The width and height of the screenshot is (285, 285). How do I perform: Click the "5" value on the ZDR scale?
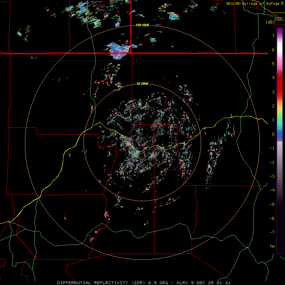[x=273, y=64]
